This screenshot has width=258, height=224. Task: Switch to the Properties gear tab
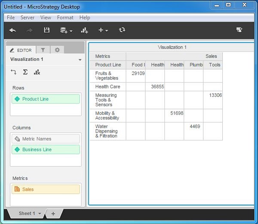pos(57,50)
